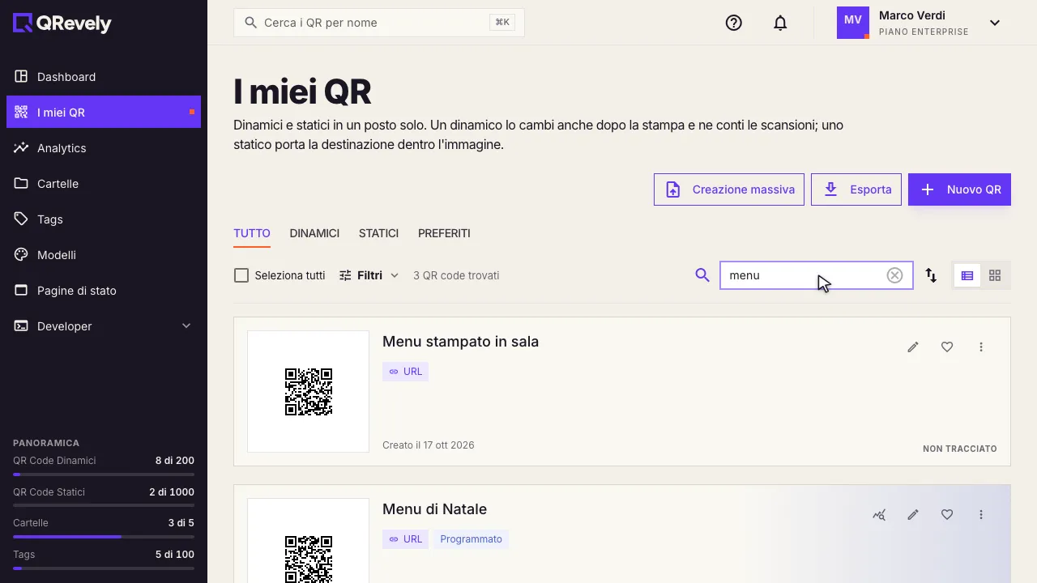Select the TUTTO tab

click(x=252, y=233)
